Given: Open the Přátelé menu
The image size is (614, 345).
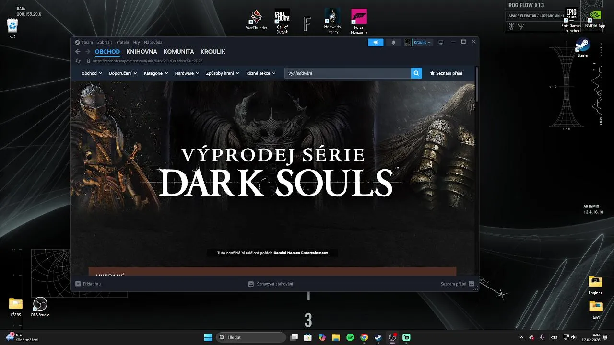Looking at the screenshot, I should (x=122, y=42).
